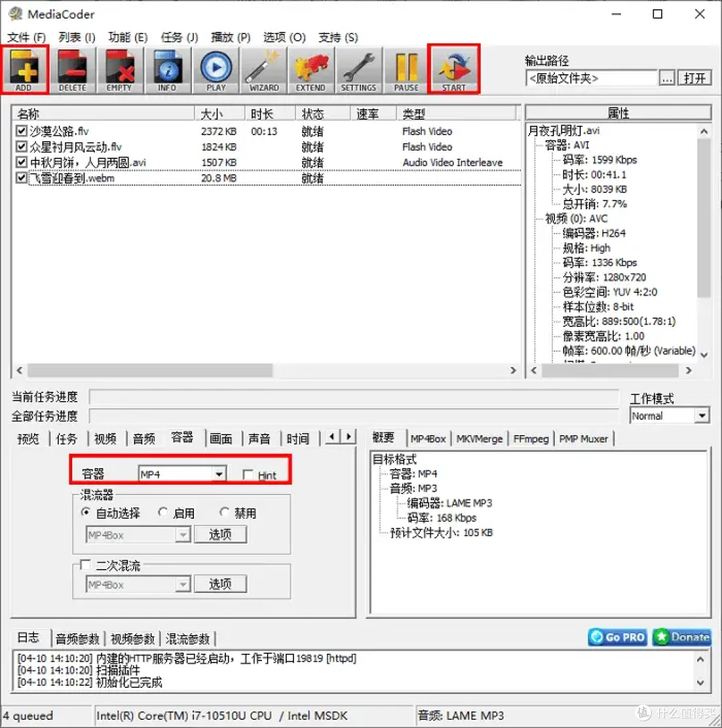Screen dimensions: 722x728
Task: Click the output path browse (...) button
Action: point(667,78)
